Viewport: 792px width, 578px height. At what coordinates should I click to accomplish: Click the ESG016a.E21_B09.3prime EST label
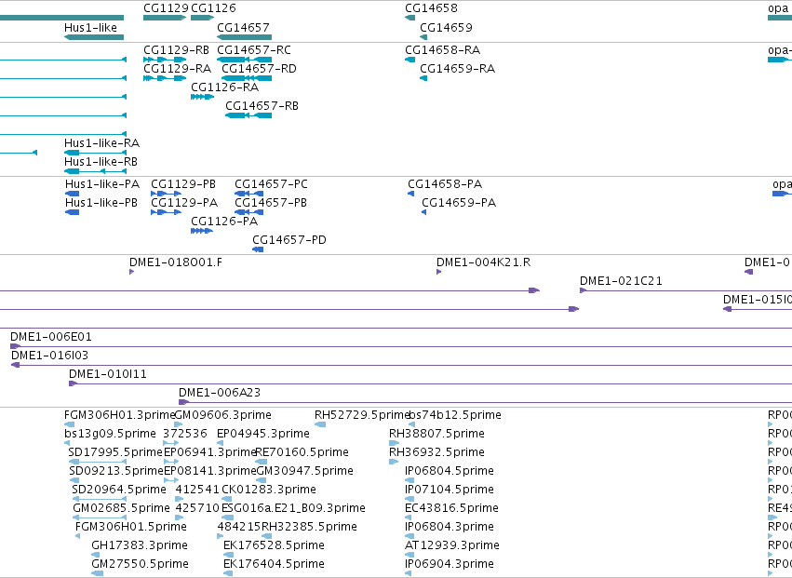(x=293, y=508)
